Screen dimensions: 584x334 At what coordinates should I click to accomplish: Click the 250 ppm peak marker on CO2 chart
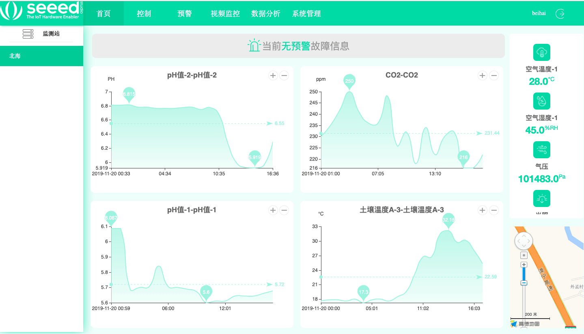pyautogui.click(x=349, y=81)
